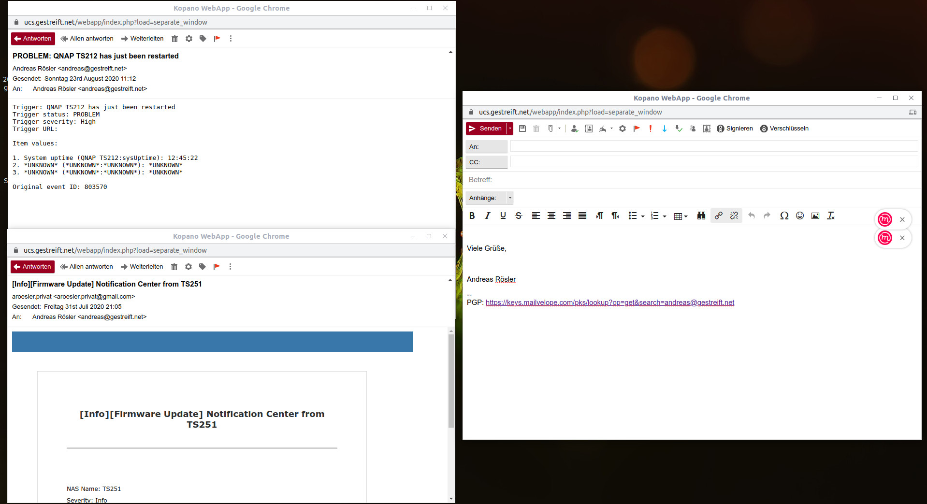Expand the Anhänge dropdown
The height and width of the screenshot is (504, 927).
coord(509,198)
